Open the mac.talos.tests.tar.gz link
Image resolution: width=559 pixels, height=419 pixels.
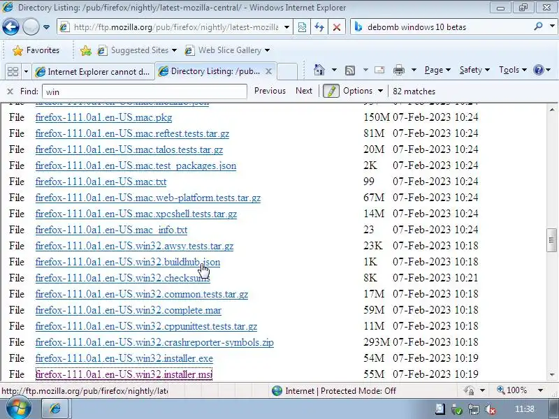click(x=129, y=149)
